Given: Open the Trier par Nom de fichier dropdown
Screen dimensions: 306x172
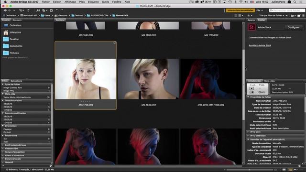Looking at the screenshot, I should point(272,15).
